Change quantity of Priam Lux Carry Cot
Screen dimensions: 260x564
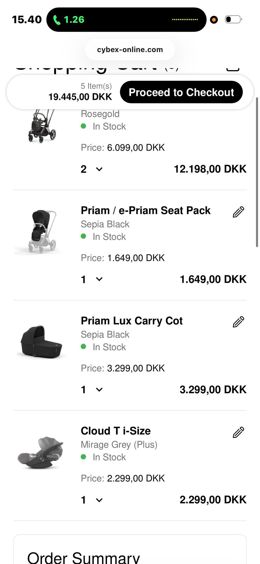(x=92, y=389)
